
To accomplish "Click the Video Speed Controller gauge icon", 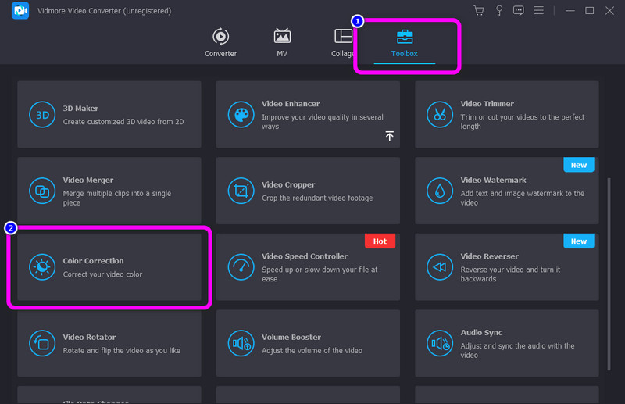I will pos(241,267).
